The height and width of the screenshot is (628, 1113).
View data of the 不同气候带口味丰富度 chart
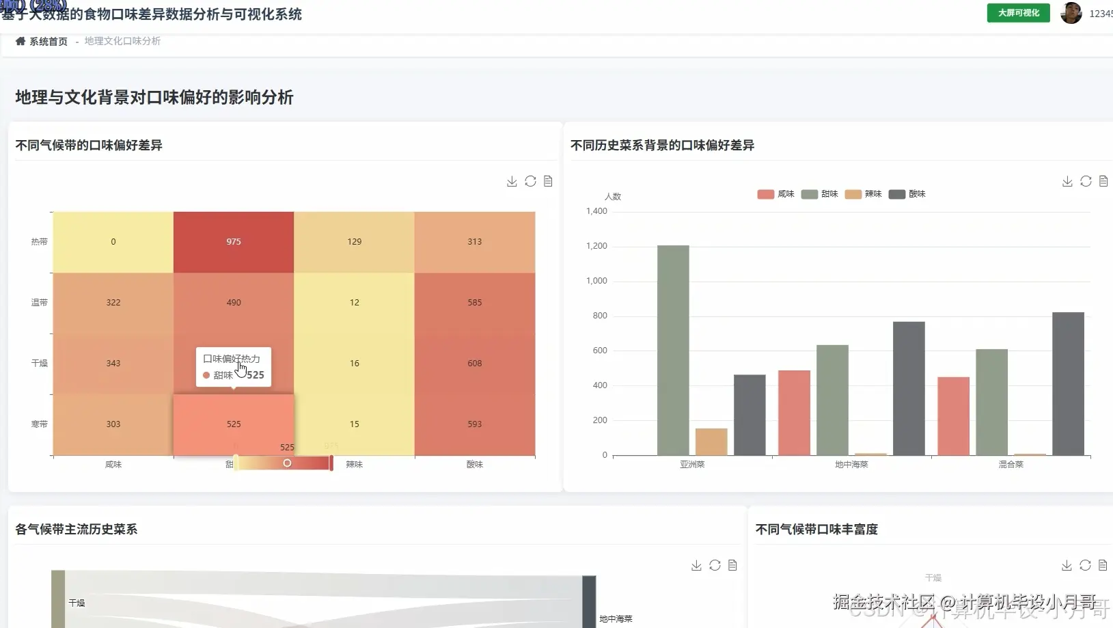click(x=1103, y=565)
